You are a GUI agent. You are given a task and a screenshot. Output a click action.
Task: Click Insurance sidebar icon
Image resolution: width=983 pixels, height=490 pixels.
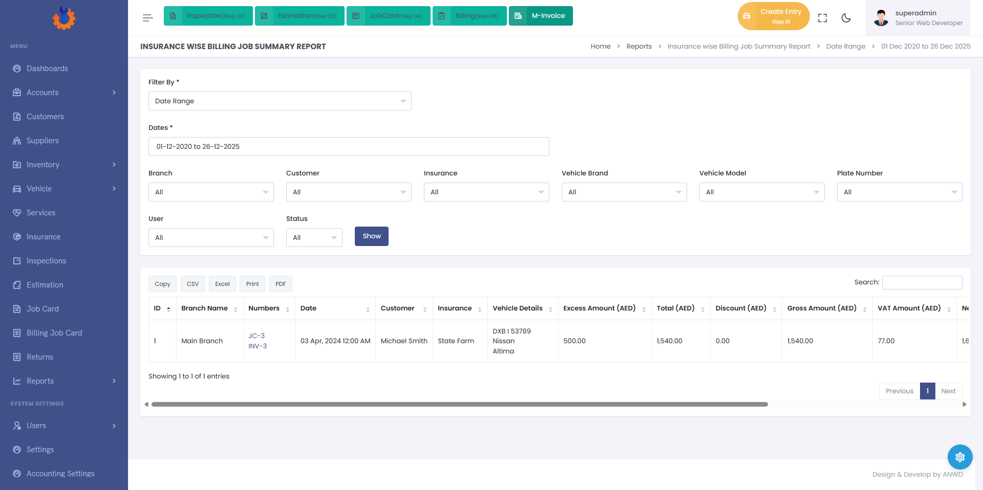[x=17, y=237]
